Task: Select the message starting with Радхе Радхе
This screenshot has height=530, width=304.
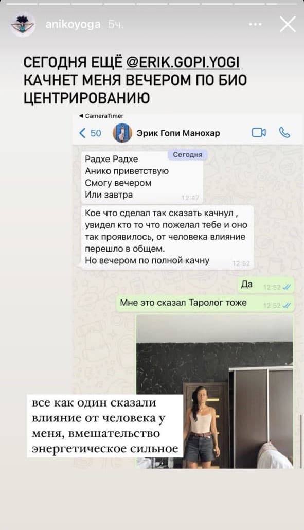Action: [x=142, y=177]
